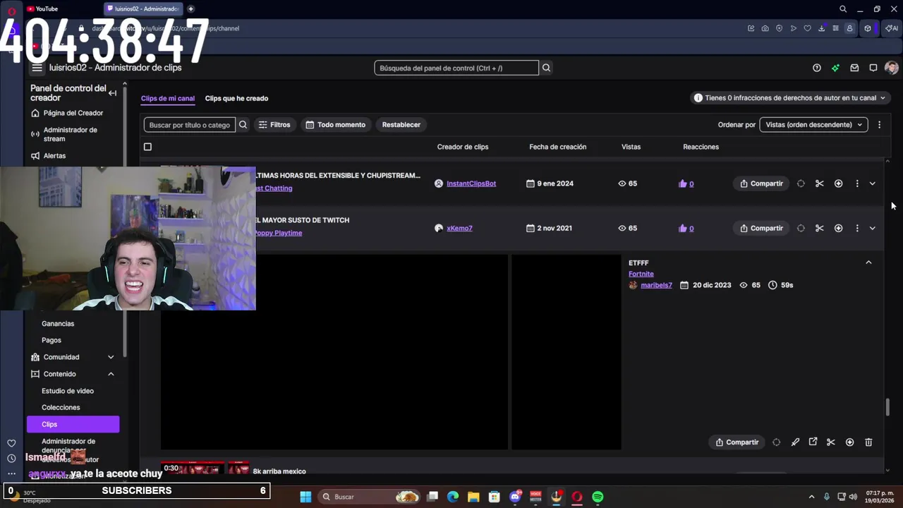Image resolution: width=903 pixels, height=508 pixels.
Task: Open more options for xKemo7 clip row
Action: tap(857, 228)
